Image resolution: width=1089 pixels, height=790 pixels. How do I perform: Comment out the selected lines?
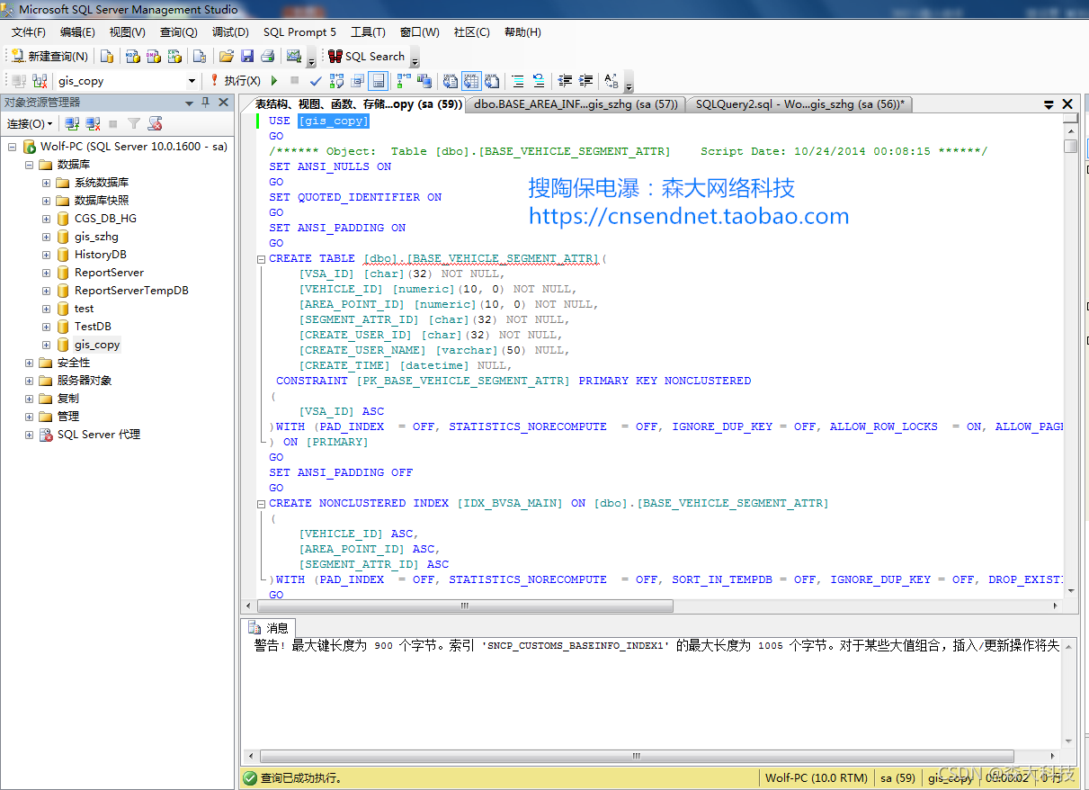[518, 81]
